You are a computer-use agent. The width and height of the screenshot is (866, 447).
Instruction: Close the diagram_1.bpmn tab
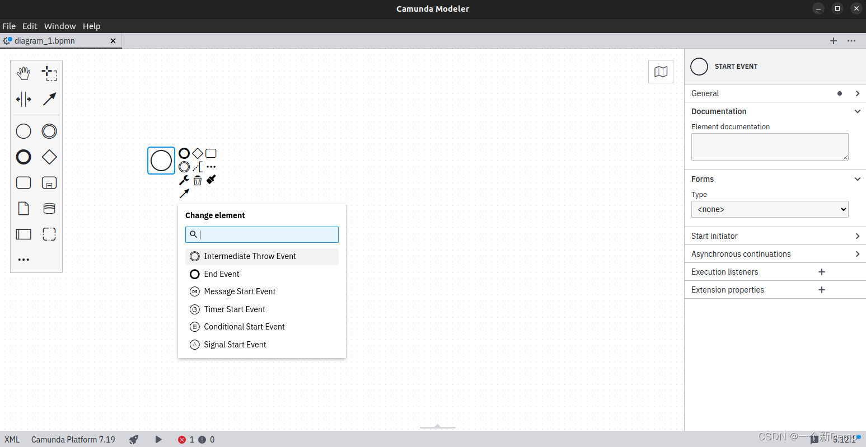coord(113,41)
